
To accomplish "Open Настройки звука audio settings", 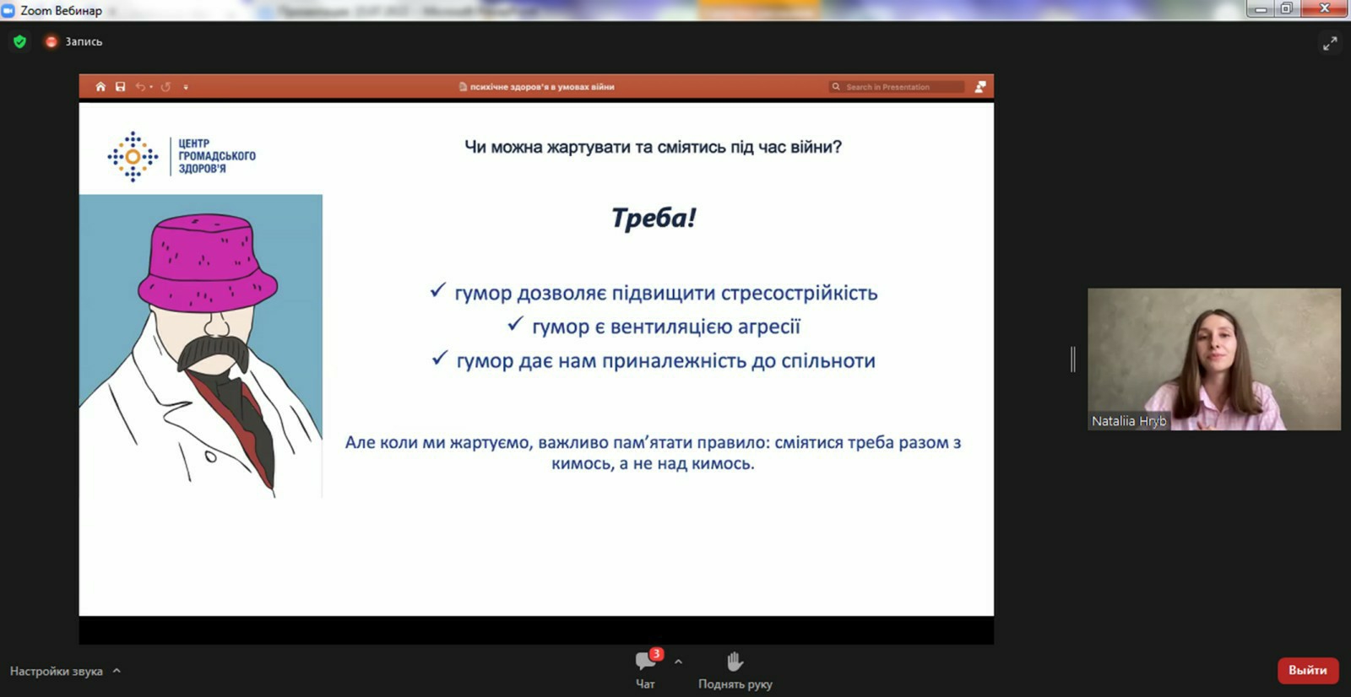I will click(x=56, y=671).
